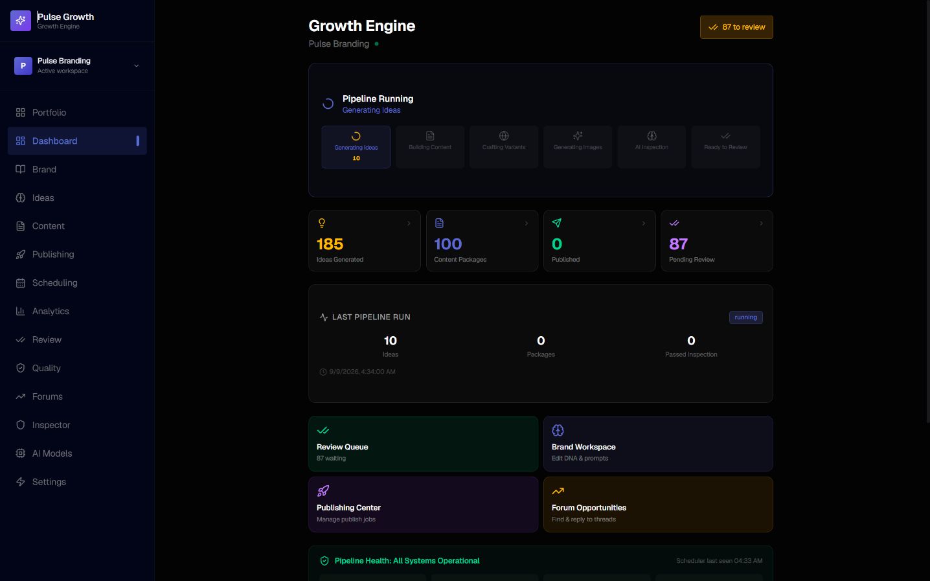Click the Inspector shield icon in sidebar
Image resolution: width=930 pixels, height=581 pixels.
21,425
